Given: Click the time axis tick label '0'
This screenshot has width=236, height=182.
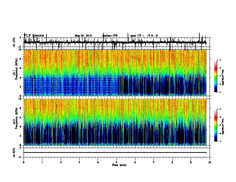Looking at the screenshot, I should [x=24, y=162].
